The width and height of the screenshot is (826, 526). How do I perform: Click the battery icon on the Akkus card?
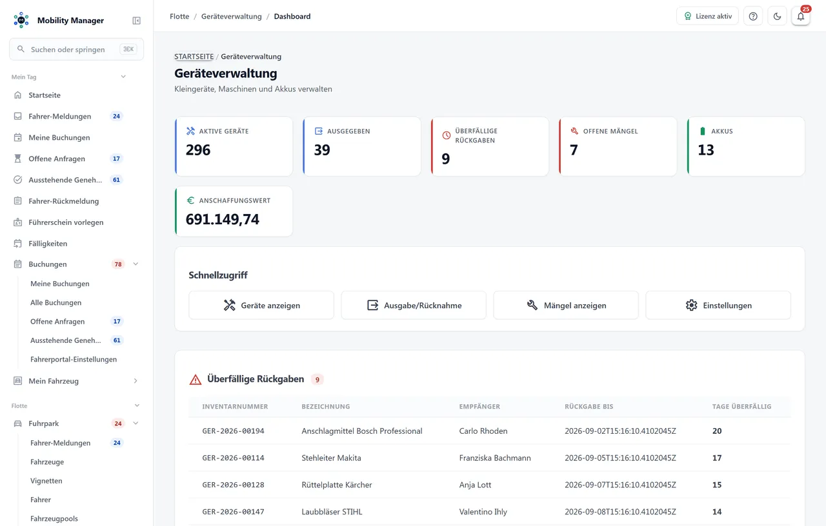pos(702,131)
